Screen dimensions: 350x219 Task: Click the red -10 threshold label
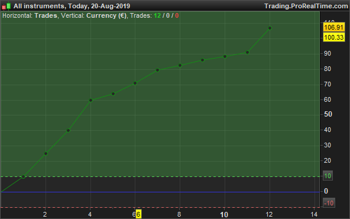coord(329,203)
